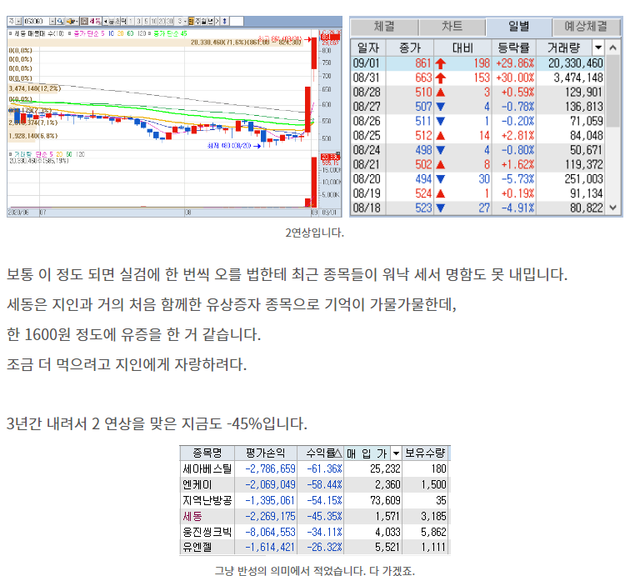Click the empty input box after up-down arrow
The width and height of the screenshot is (630, 576).
[237, 22]
